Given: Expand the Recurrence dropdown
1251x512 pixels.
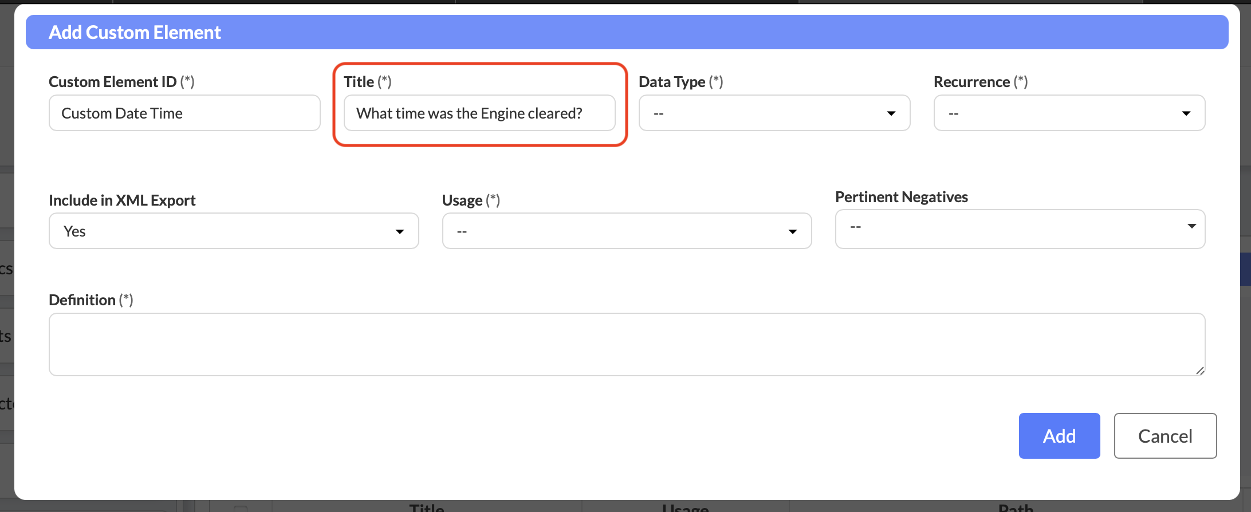Looking at the screenshot, I should tap(1069, 113).
